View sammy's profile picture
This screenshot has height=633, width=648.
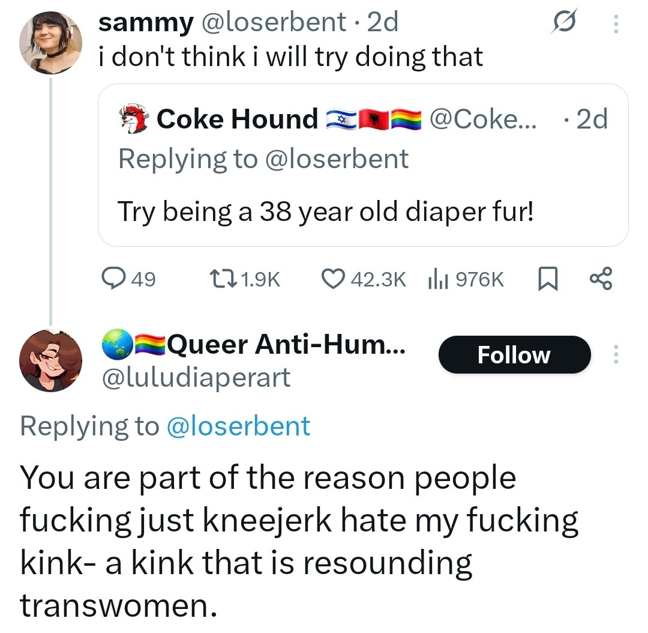tap(50, 43)
